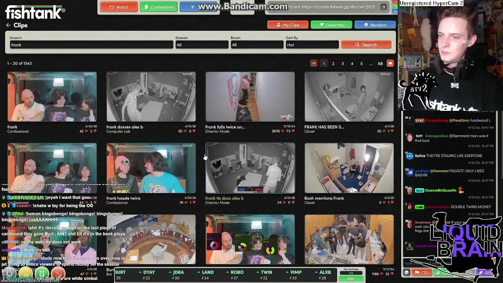Image resolution: width=503 pixels, height=283 pixels.
Task: Open the Sort By dropdown set to Hot
Action: [312, 45]
